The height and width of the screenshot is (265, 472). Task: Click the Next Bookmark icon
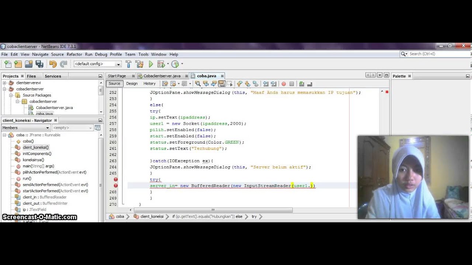tap(247, 84)
